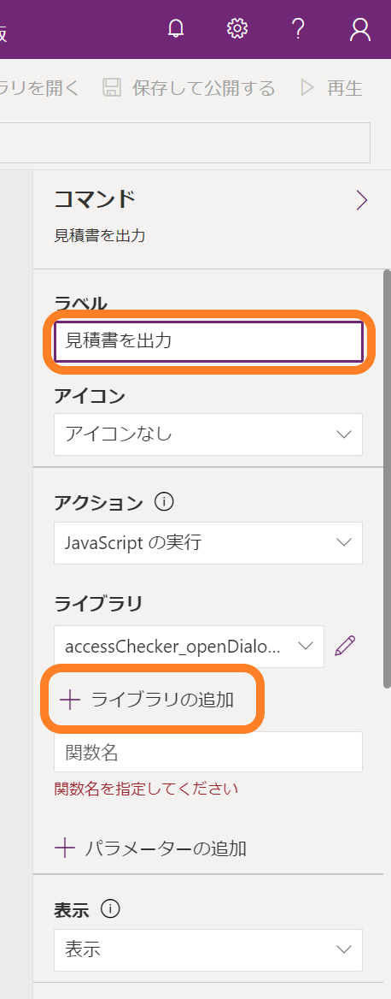Screen dimensions: 391x999
Task: Click the info icon next to アクション
Action: click(163, 503)
